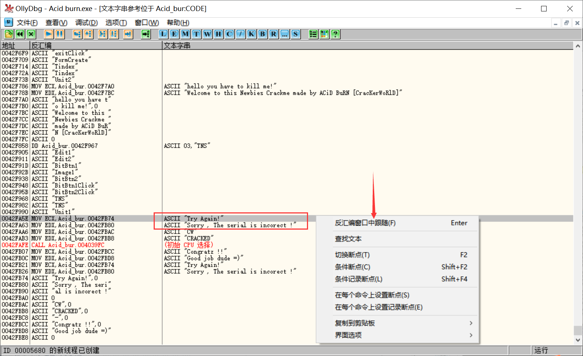583x356 pixels.
Task: Select 切换断点(T) context menu entry
Action: (x=397, y=255)
